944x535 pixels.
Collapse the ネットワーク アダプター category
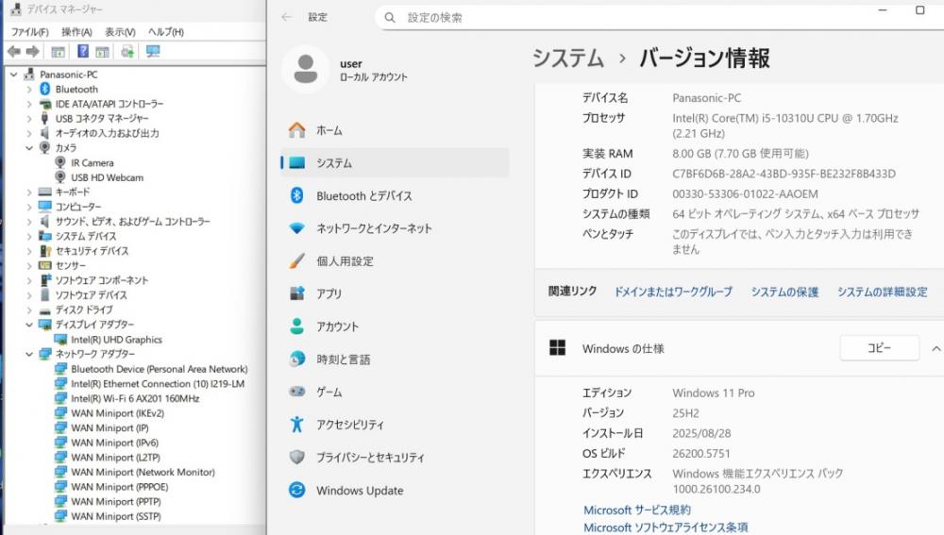point(29,355)
